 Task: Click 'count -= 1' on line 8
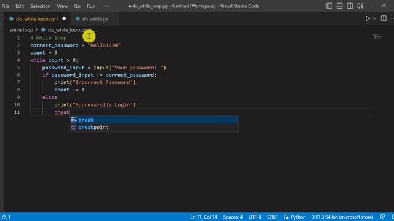(x=70, y=90)
